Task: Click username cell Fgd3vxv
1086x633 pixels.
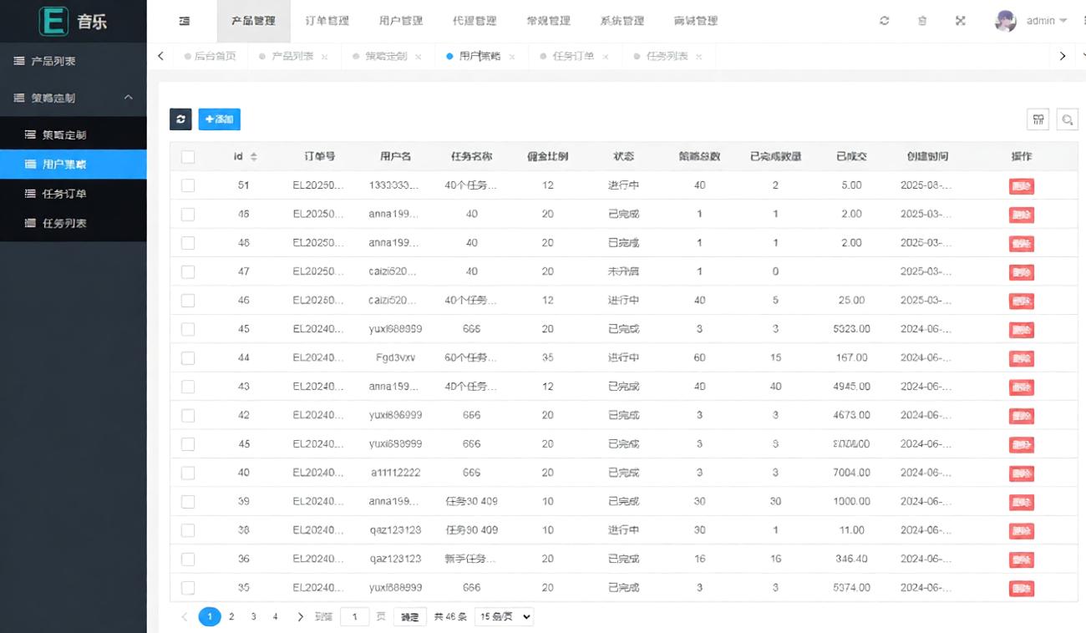Action: pos(395,357)
